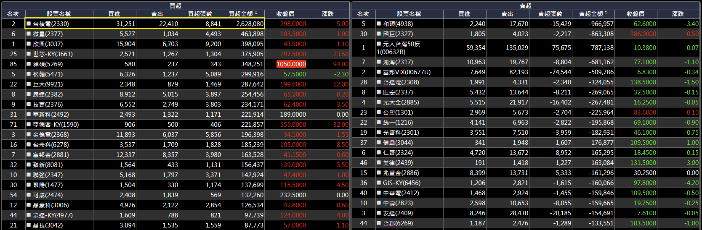Click the -966,957 net-sell amount cell
The width and height of the screenshot is (702, 230).
click(593, 24)
